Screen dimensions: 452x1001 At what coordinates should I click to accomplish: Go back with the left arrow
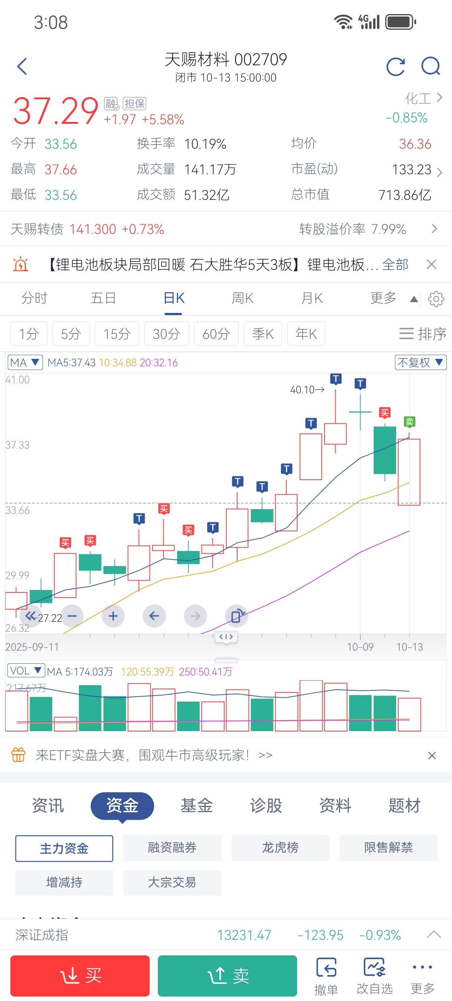[23, 66]
